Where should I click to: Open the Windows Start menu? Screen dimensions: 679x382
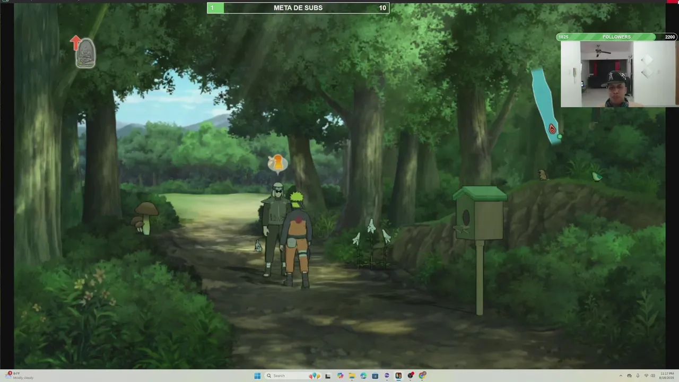[x=257, y=376]
